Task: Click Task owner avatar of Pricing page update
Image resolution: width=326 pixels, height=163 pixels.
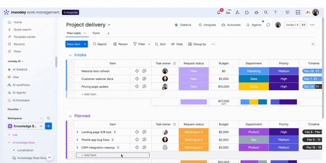Action: coord(165,87)
